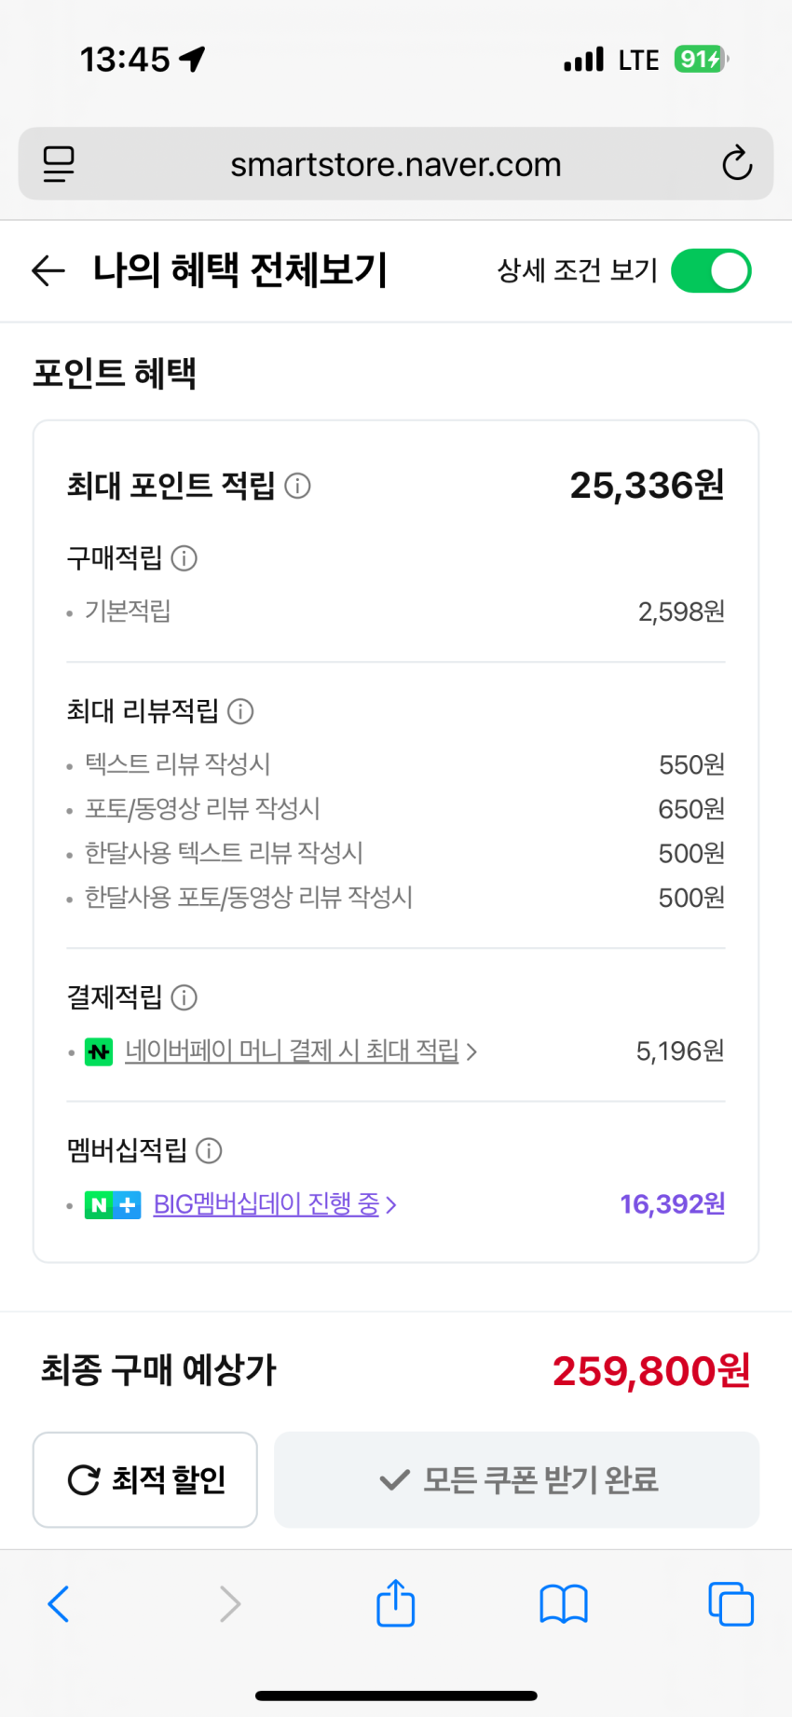Tap the info icon next to 최대 리뷰적립
This screenshot has height=1717, width=792.
pyautogui.click(x=240, y=712)
